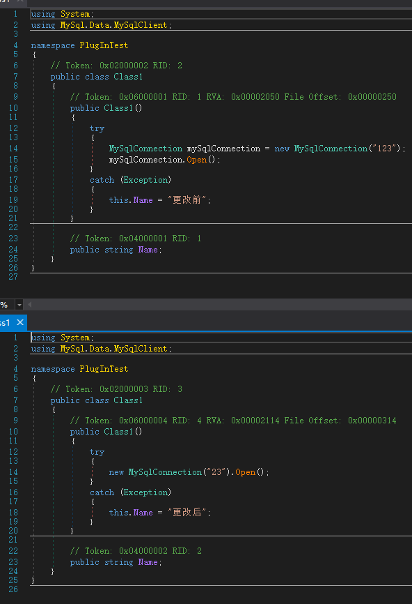This screenshot has width=412, height=604.
Task: Click Name field declaration on upper line 24
Action: [x=148, y=250]
